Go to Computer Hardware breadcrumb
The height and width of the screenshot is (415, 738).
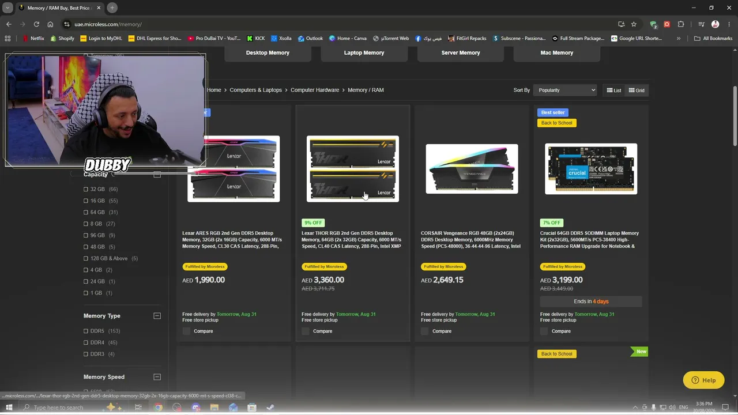[x=315, y=90]
